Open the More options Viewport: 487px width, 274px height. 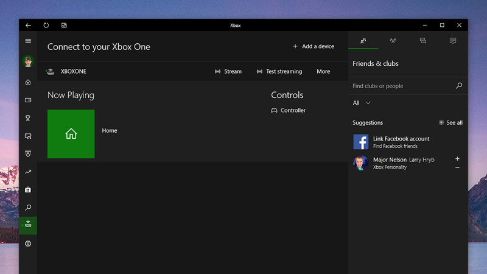pos(323,71)
